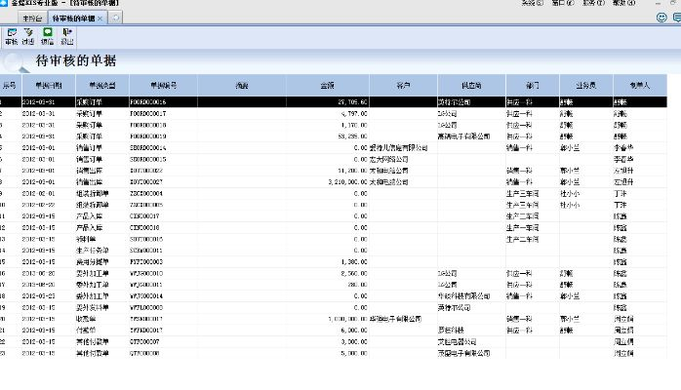Click the 供应商 column header
Screen dimensions: 681x390
coord(471,86)
